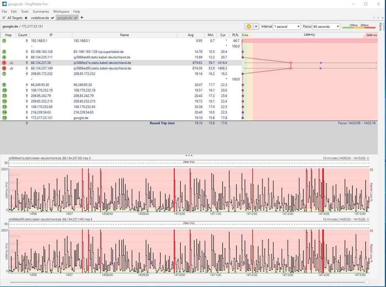Close the All Targets tab with X
Image resolution: width=386 pixels, height=287 pixels.
click(26, 18)
